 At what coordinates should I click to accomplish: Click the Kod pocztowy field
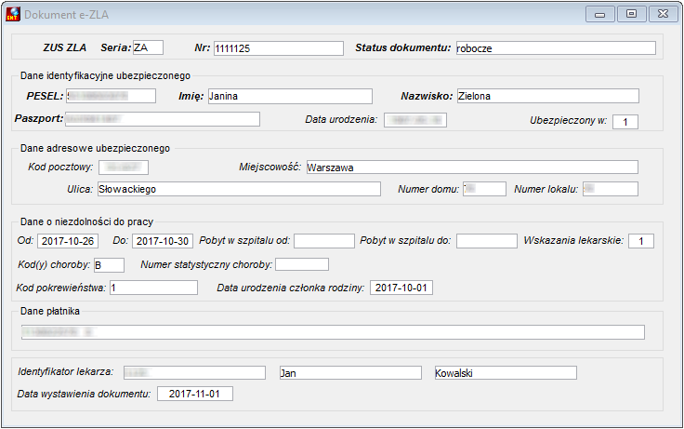click(124, 168)
